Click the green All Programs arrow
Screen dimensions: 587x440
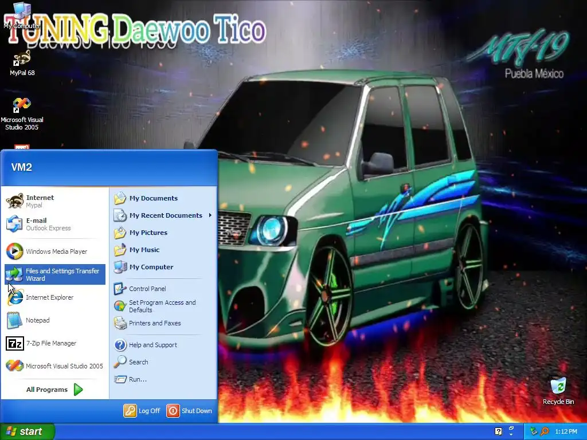pos(78,390)
